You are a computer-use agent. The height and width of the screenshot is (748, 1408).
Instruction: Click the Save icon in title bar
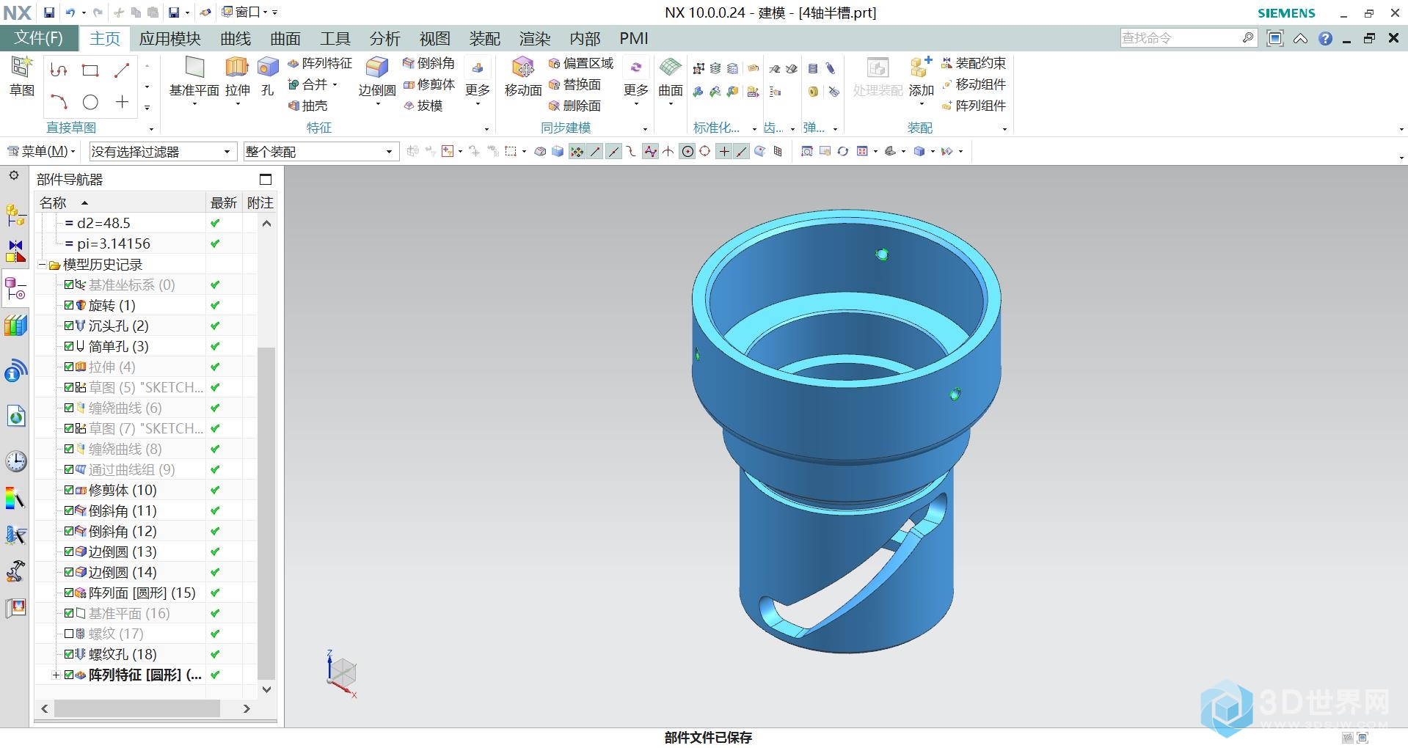point(48,12)
